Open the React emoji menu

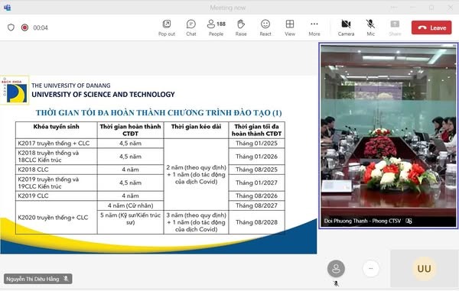265,28
